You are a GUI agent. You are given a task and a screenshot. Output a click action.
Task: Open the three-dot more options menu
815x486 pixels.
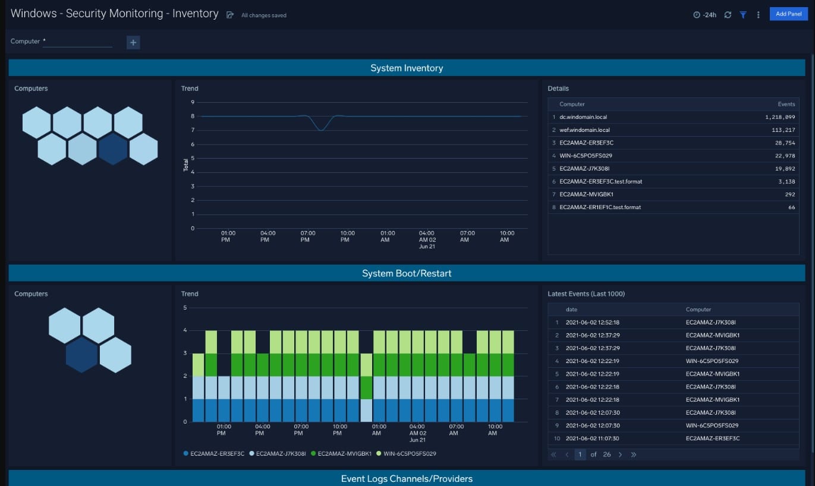pos(759,15)
